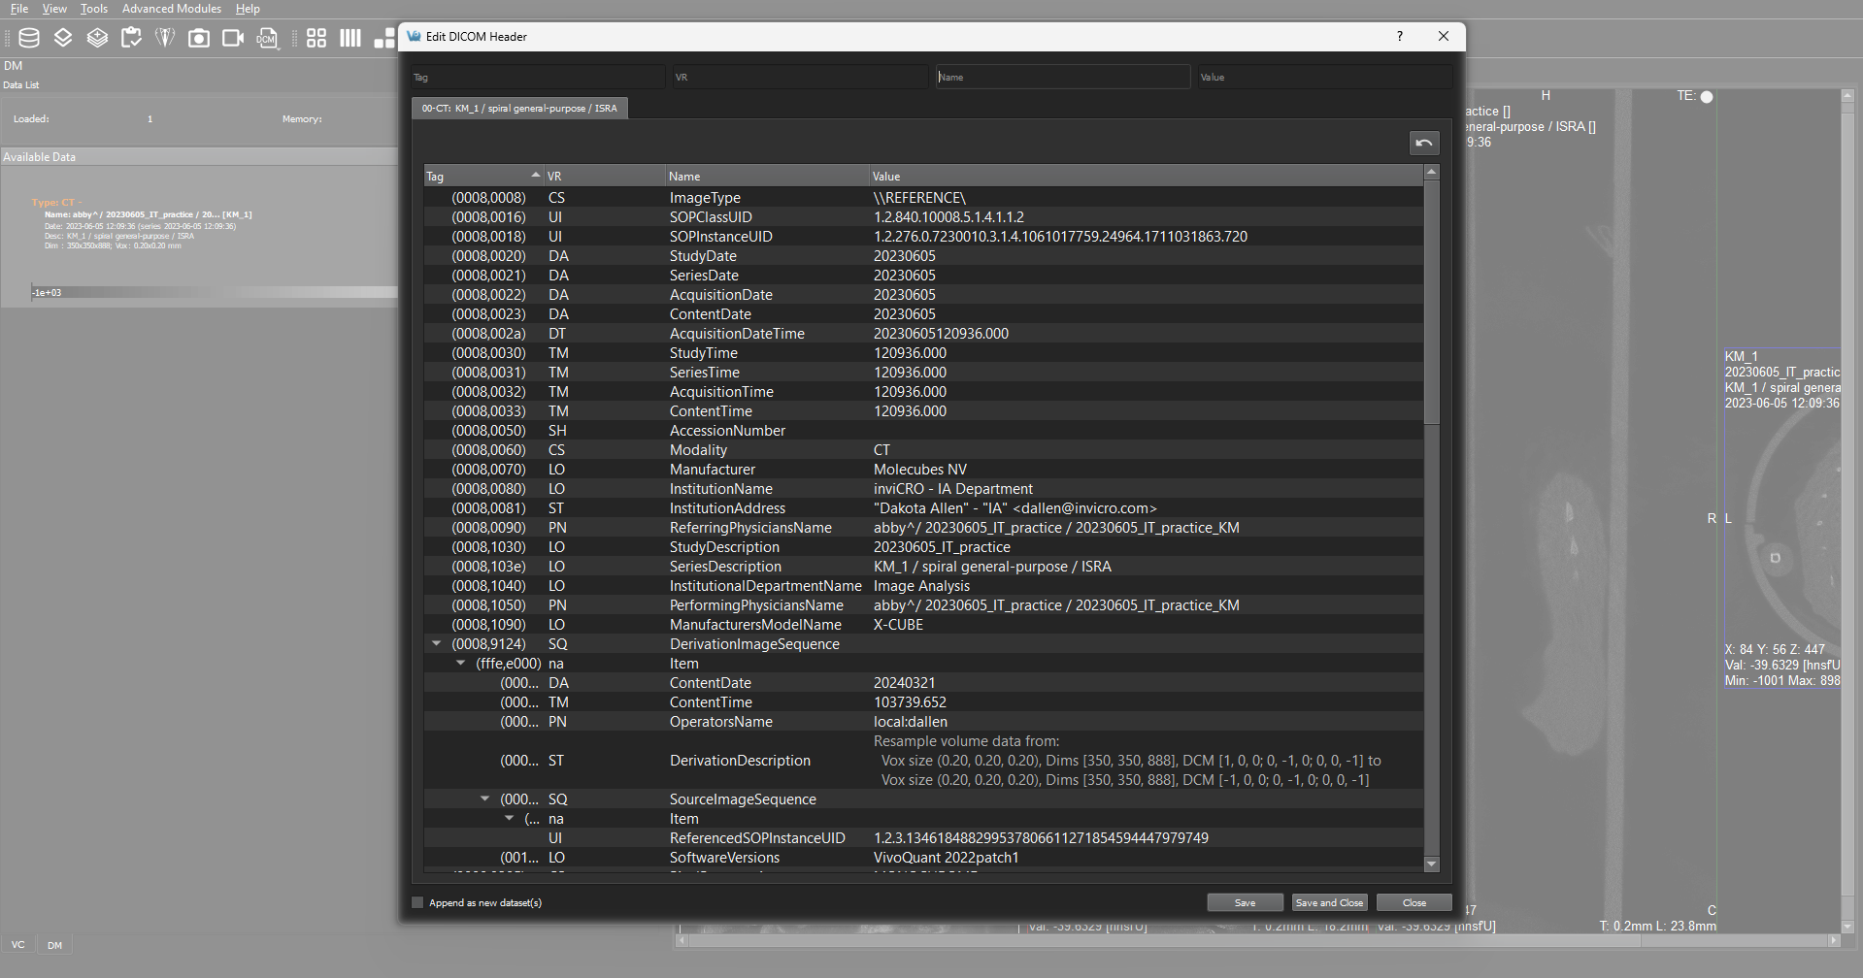Select the ImageType row \\REFERENCE\ value
The width and height of the screenshot is (1863, 978).
point(919,198)
